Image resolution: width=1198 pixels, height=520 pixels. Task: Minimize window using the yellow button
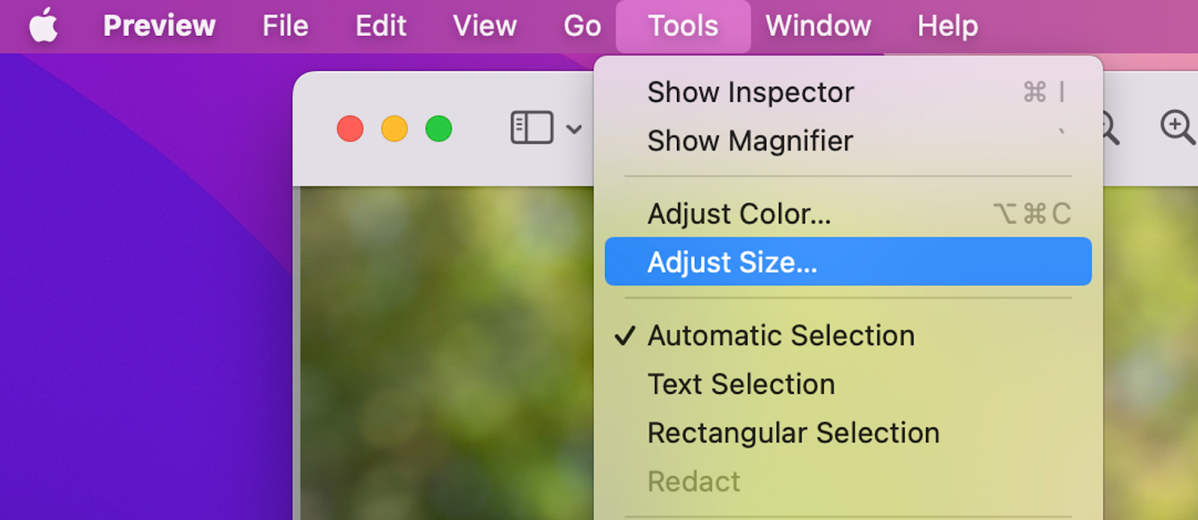tap(395, 129)
